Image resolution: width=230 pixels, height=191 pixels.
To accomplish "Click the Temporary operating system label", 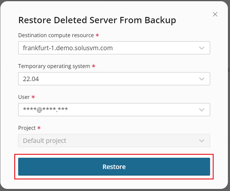I will coord(54,66).
